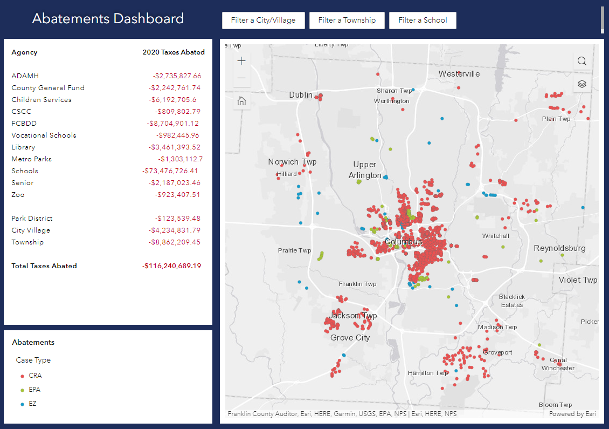The image size is (609, 429).
Task: Click the blue EZ legend dot
Action: coord(22,405)
